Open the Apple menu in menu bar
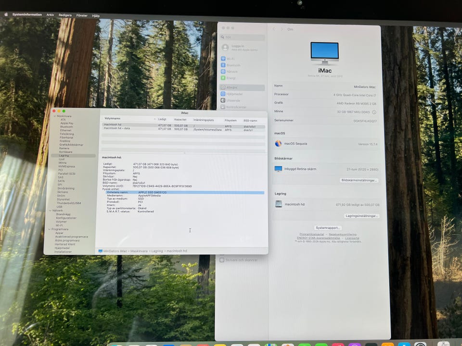This screenshot has height=346, width=462. coord(6,14)
